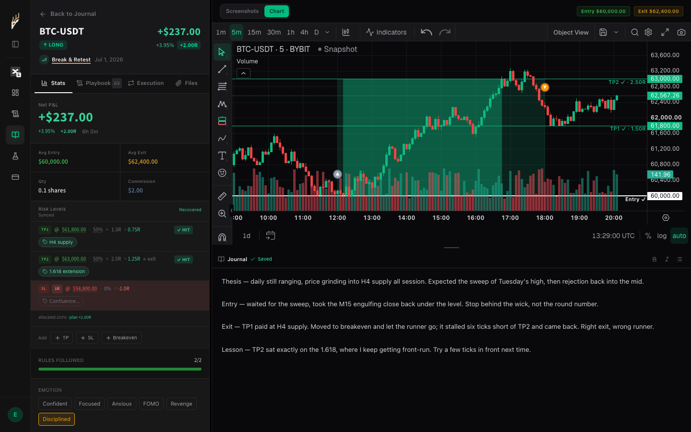Select the ruler measure tool
The width and height of the screenshot is (691, 432).
coord(222,196)
